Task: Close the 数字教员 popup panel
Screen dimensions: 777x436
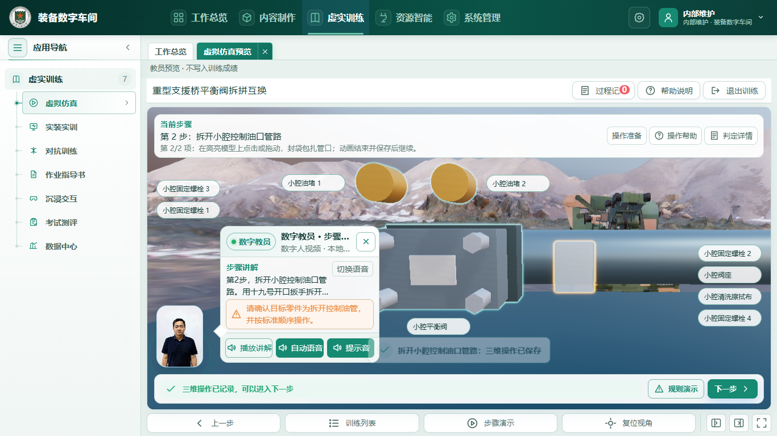Action: [366, 242]
